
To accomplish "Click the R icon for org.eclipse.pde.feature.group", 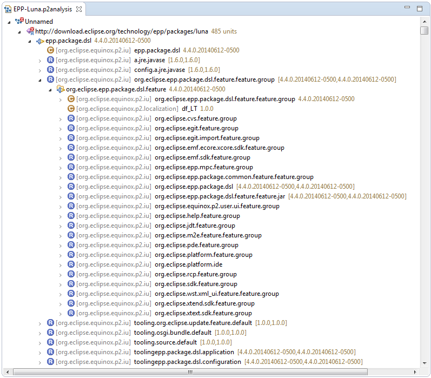I will pyautogui.click(x=71, y=244).
